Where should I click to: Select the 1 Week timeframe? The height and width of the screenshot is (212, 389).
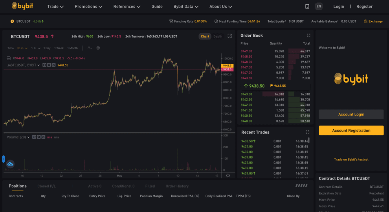(59, 48)
